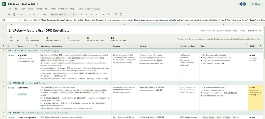265x119 pixels.
Task: Select the yellow Built cell for Dashboard
Action: [255, 98]
